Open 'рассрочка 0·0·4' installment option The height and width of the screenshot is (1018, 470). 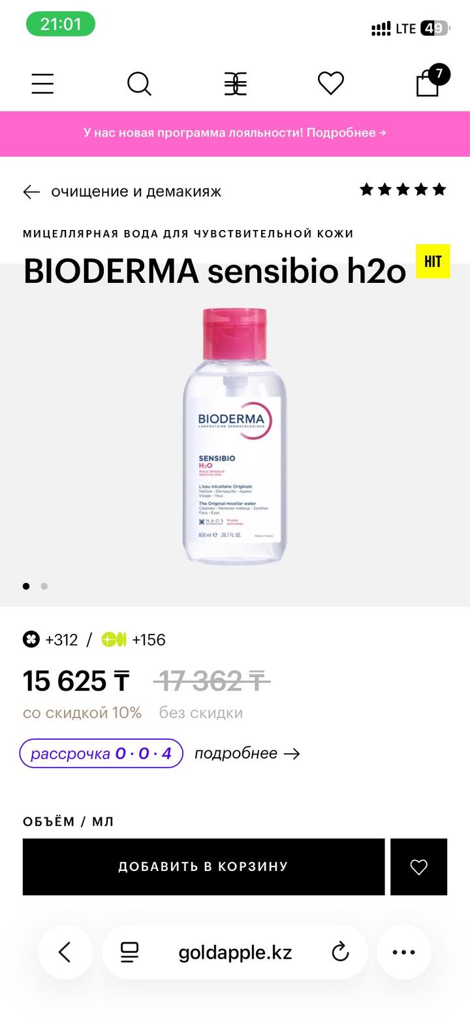pyautogui.click(x=101, y=753)
